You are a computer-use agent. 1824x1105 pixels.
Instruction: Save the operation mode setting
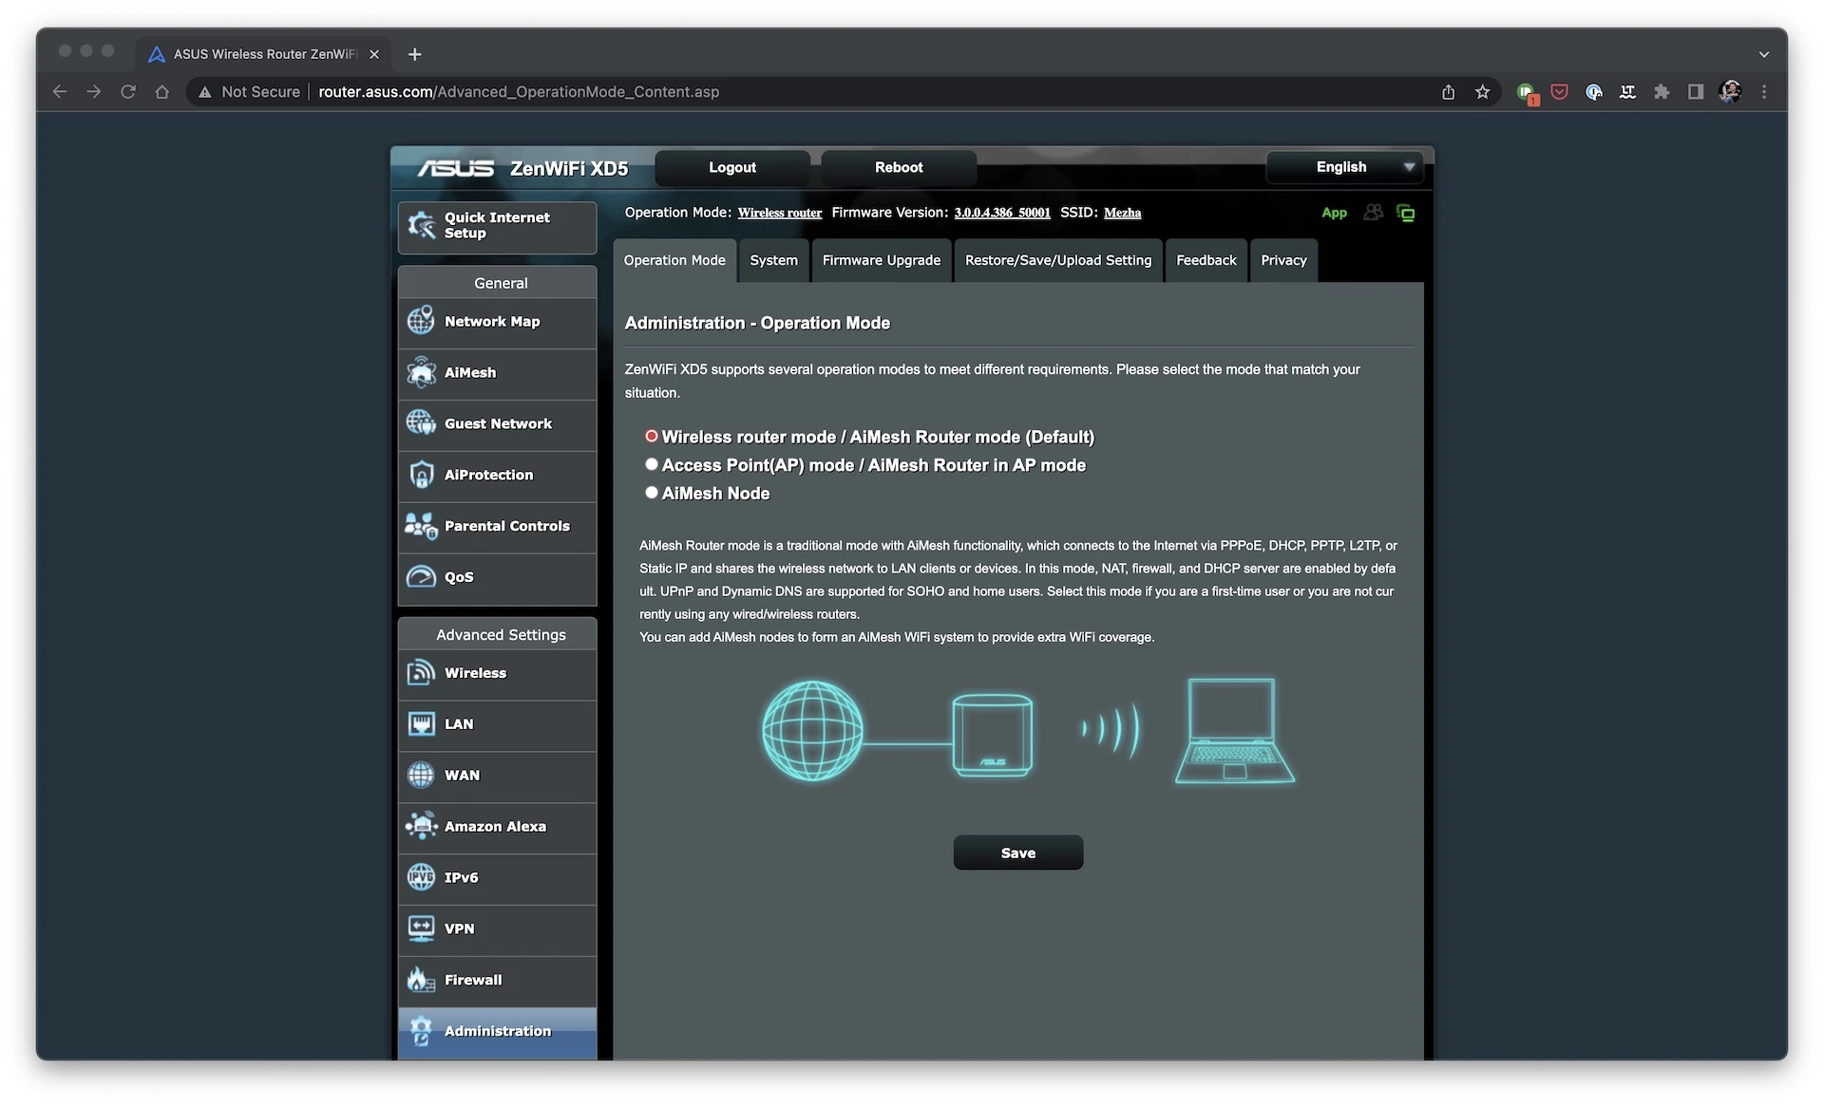(x=1018, y=852)
